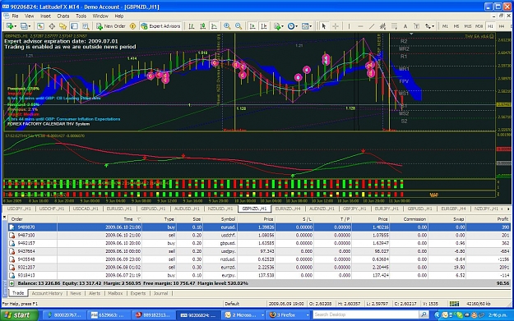Open the Charts menu
514x321 pixels.
[x=63, y=16]
